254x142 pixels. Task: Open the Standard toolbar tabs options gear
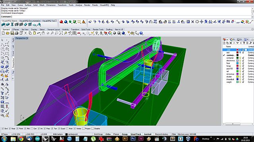point(252,29)
